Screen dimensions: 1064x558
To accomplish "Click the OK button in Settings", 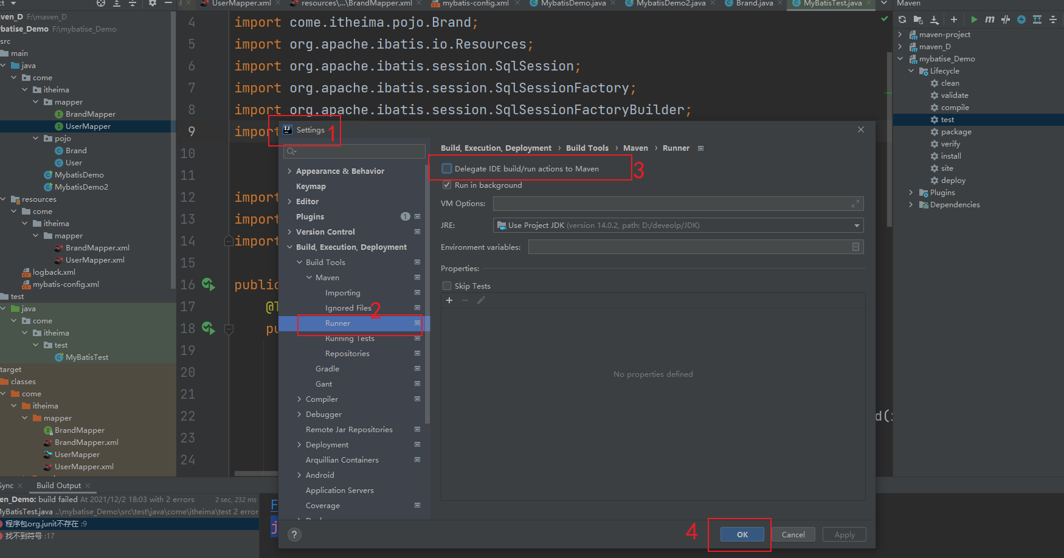I will 741,534.
